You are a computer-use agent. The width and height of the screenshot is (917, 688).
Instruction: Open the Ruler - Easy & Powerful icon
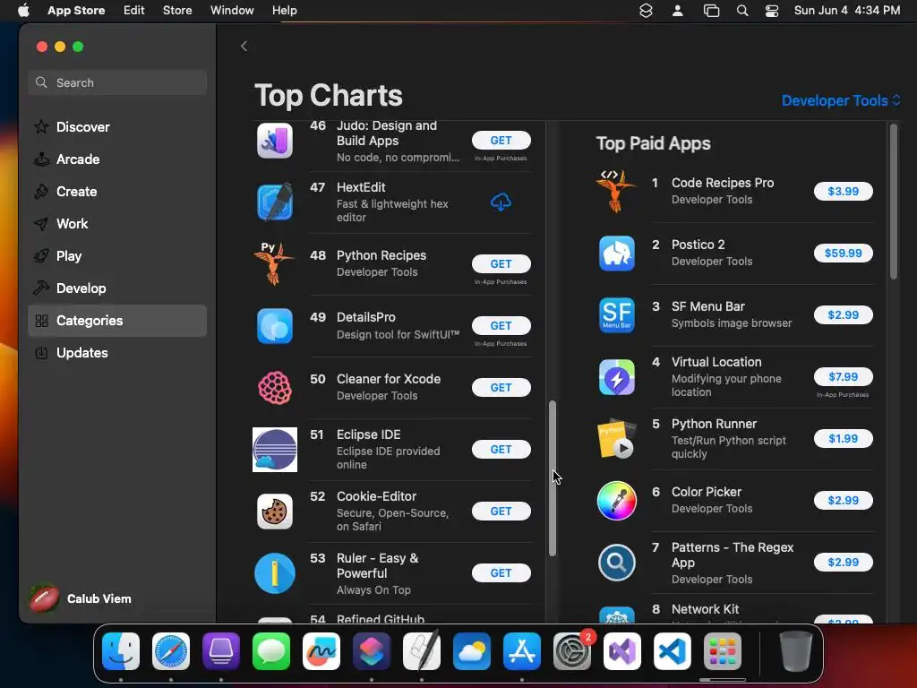tap(275, 572)
